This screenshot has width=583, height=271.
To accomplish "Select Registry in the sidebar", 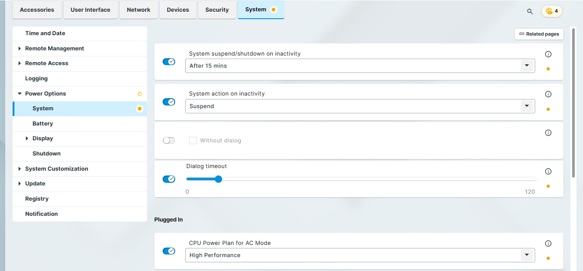I will 37,198.
